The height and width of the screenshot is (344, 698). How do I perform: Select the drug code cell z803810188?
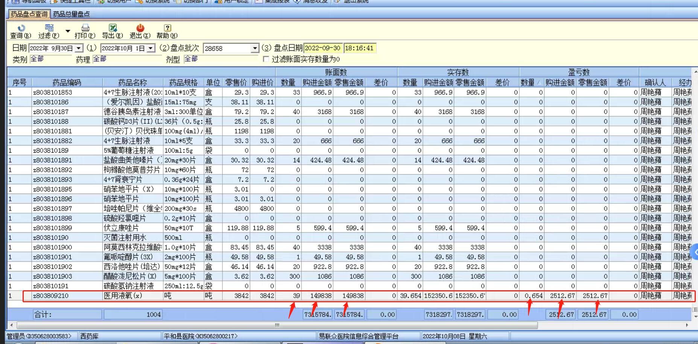(x=67, y=122)
